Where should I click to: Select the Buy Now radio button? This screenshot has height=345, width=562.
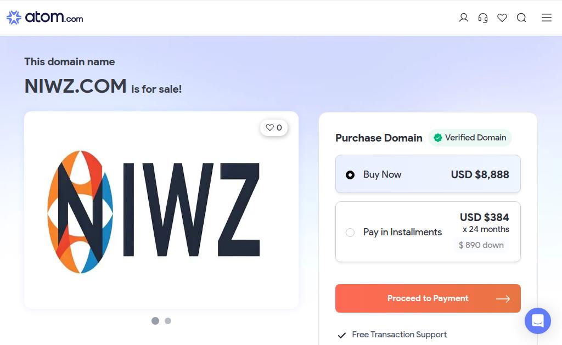350,175
